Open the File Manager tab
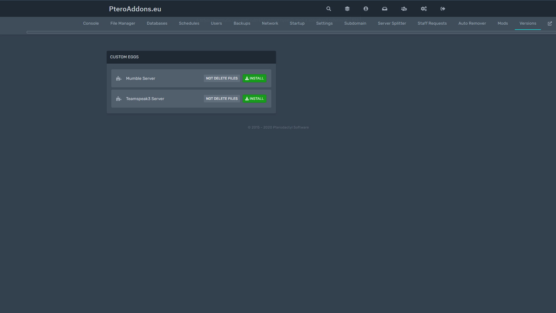Viewport: 556px width, 313px height. 123,23
